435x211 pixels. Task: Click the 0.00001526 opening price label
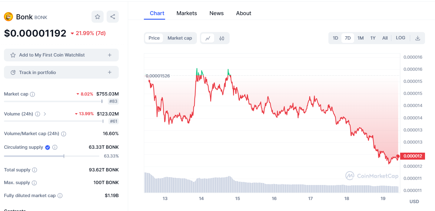tap(158, 76)
